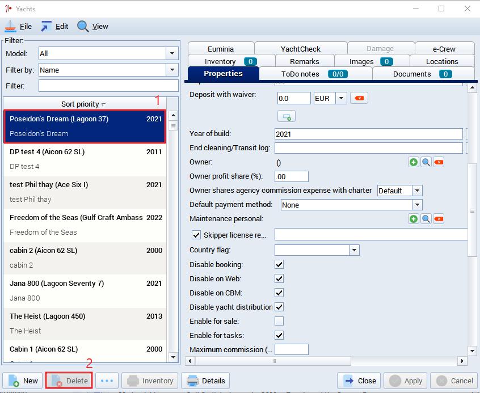Image resolution: width=480 pixels, height=393 pixels.
Task: Switch to the YachtCheck tab
Action: pyautogui.click(x=301, y=49)
